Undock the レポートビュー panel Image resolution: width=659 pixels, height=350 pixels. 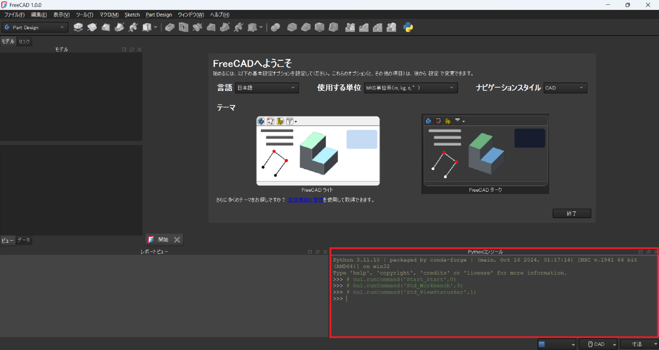318,252
